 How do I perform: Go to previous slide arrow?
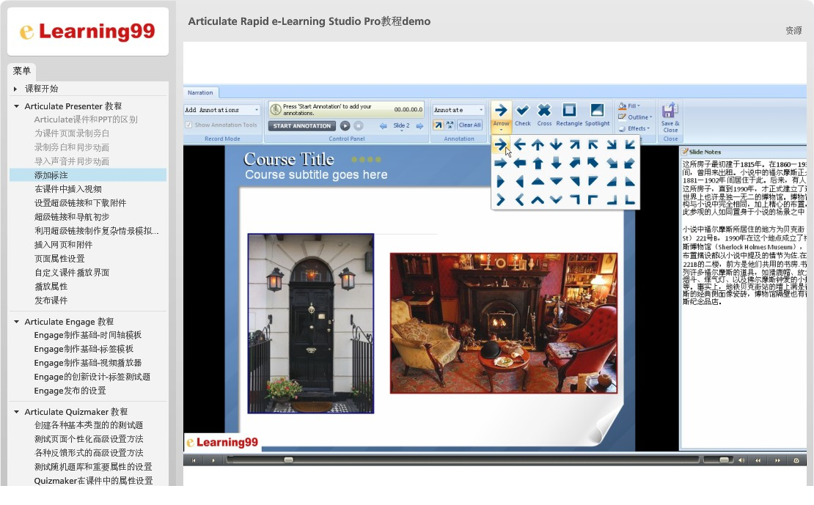click(x=383, y=126)
